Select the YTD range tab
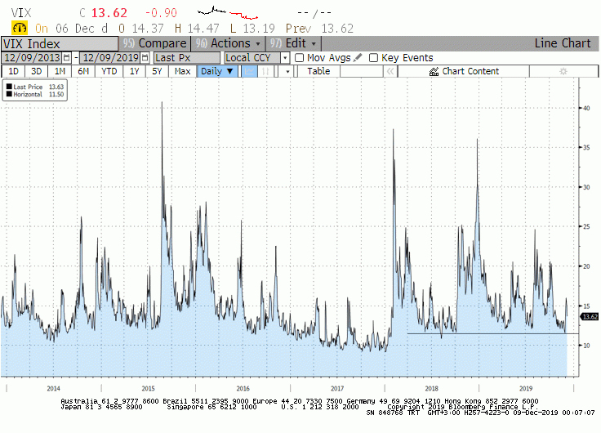Image resolution: width=601 pixels, height=433 pixels. 109,71
